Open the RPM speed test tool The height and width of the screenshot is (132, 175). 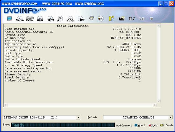tap(51, 19)
